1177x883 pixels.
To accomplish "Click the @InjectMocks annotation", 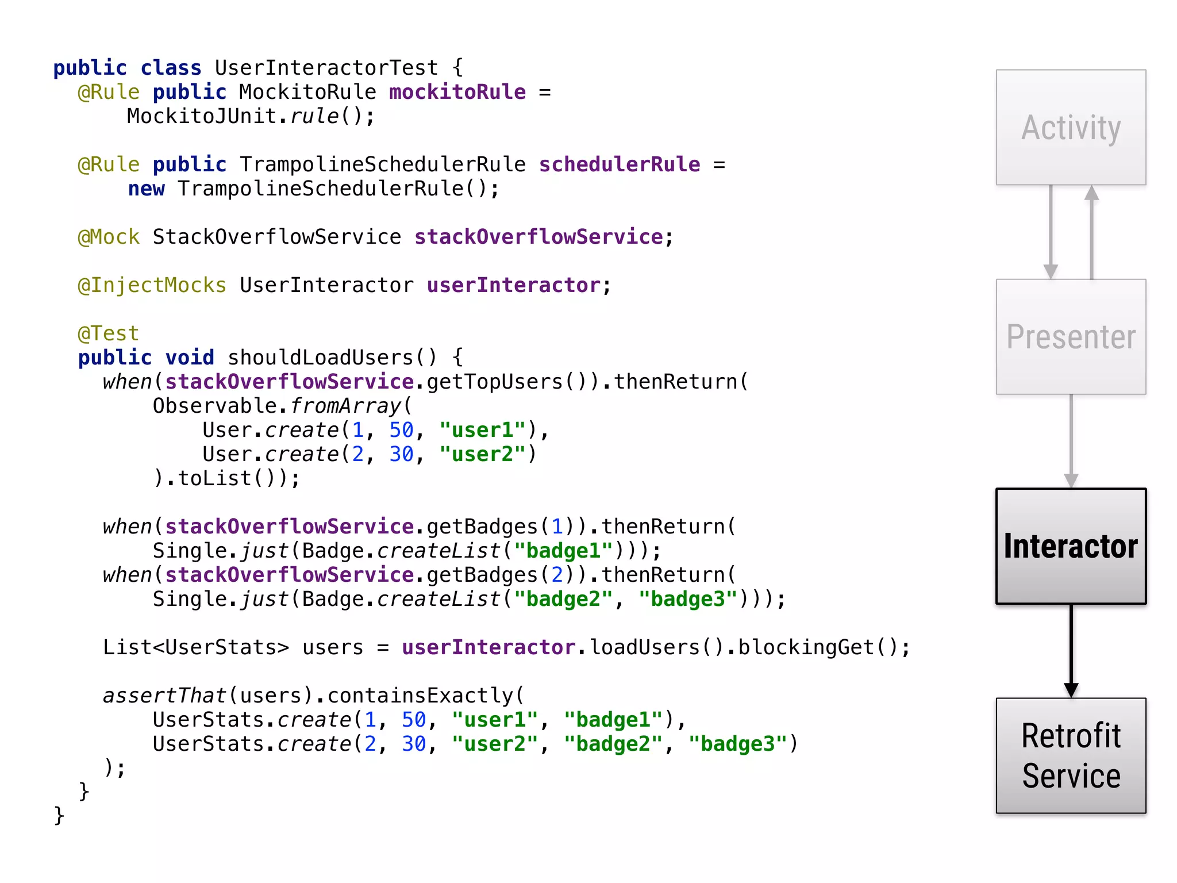I will (152, 285).
